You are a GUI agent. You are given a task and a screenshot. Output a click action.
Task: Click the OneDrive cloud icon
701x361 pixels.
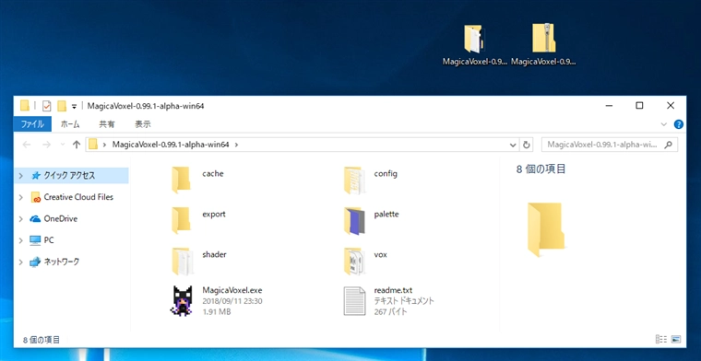tap(35, 218)
